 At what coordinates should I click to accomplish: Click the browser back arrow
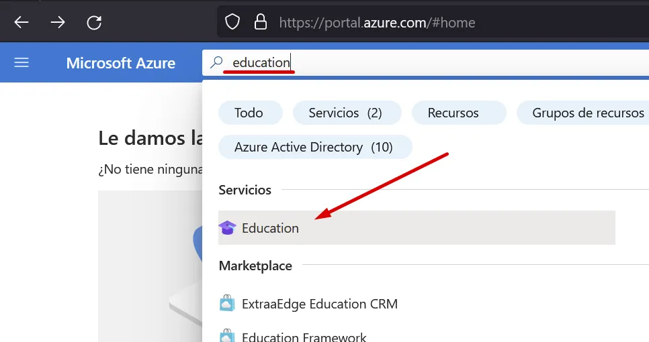coord(21,23)
